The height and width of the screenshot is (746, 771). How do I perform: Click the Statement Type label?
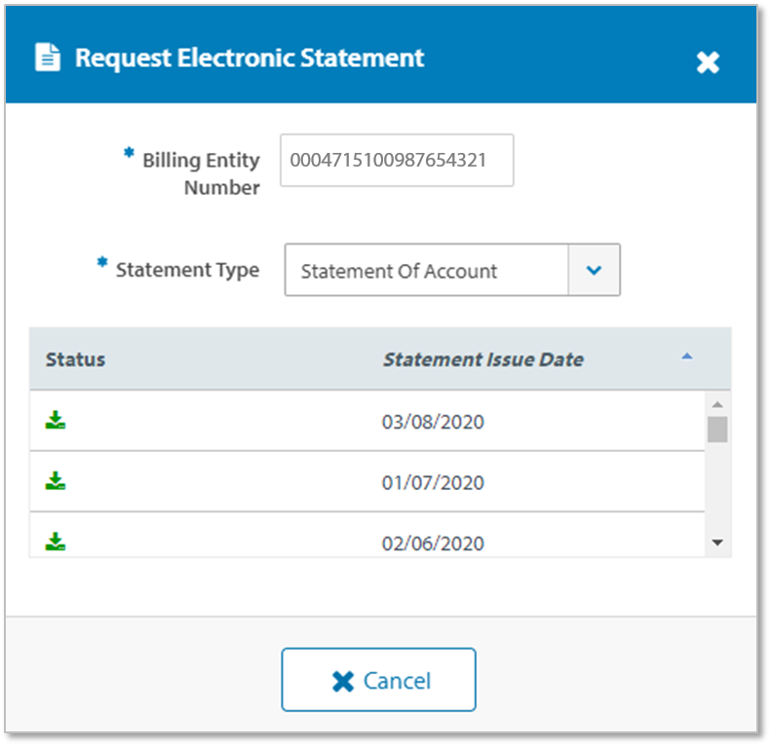coord(187,270)
